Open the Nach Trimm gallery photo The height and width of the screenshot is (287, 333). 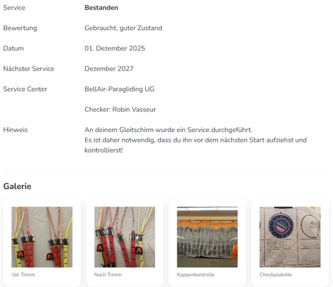coord(125,237)
